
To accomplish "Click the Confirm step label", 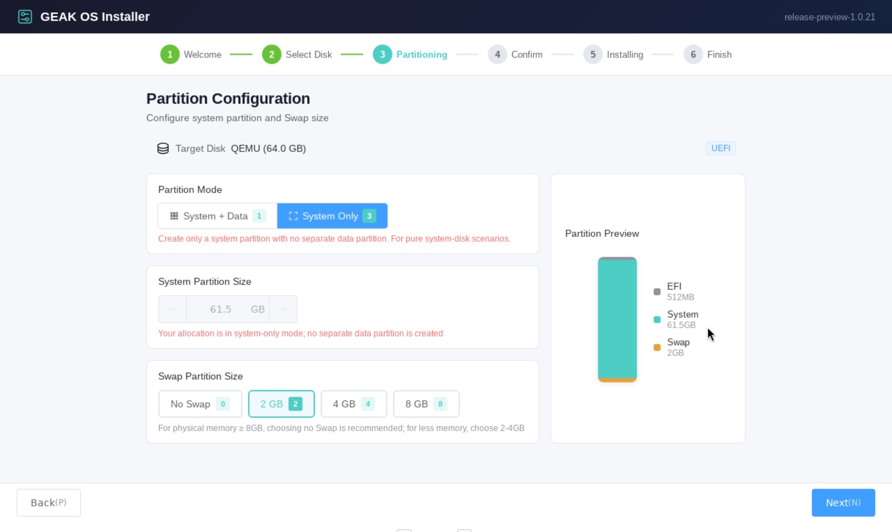I will coord(527,55).
